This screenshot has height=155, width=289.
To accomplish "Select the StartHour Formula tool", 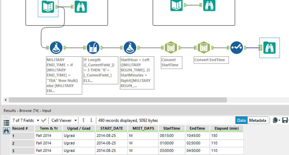I will coord(130,48).
